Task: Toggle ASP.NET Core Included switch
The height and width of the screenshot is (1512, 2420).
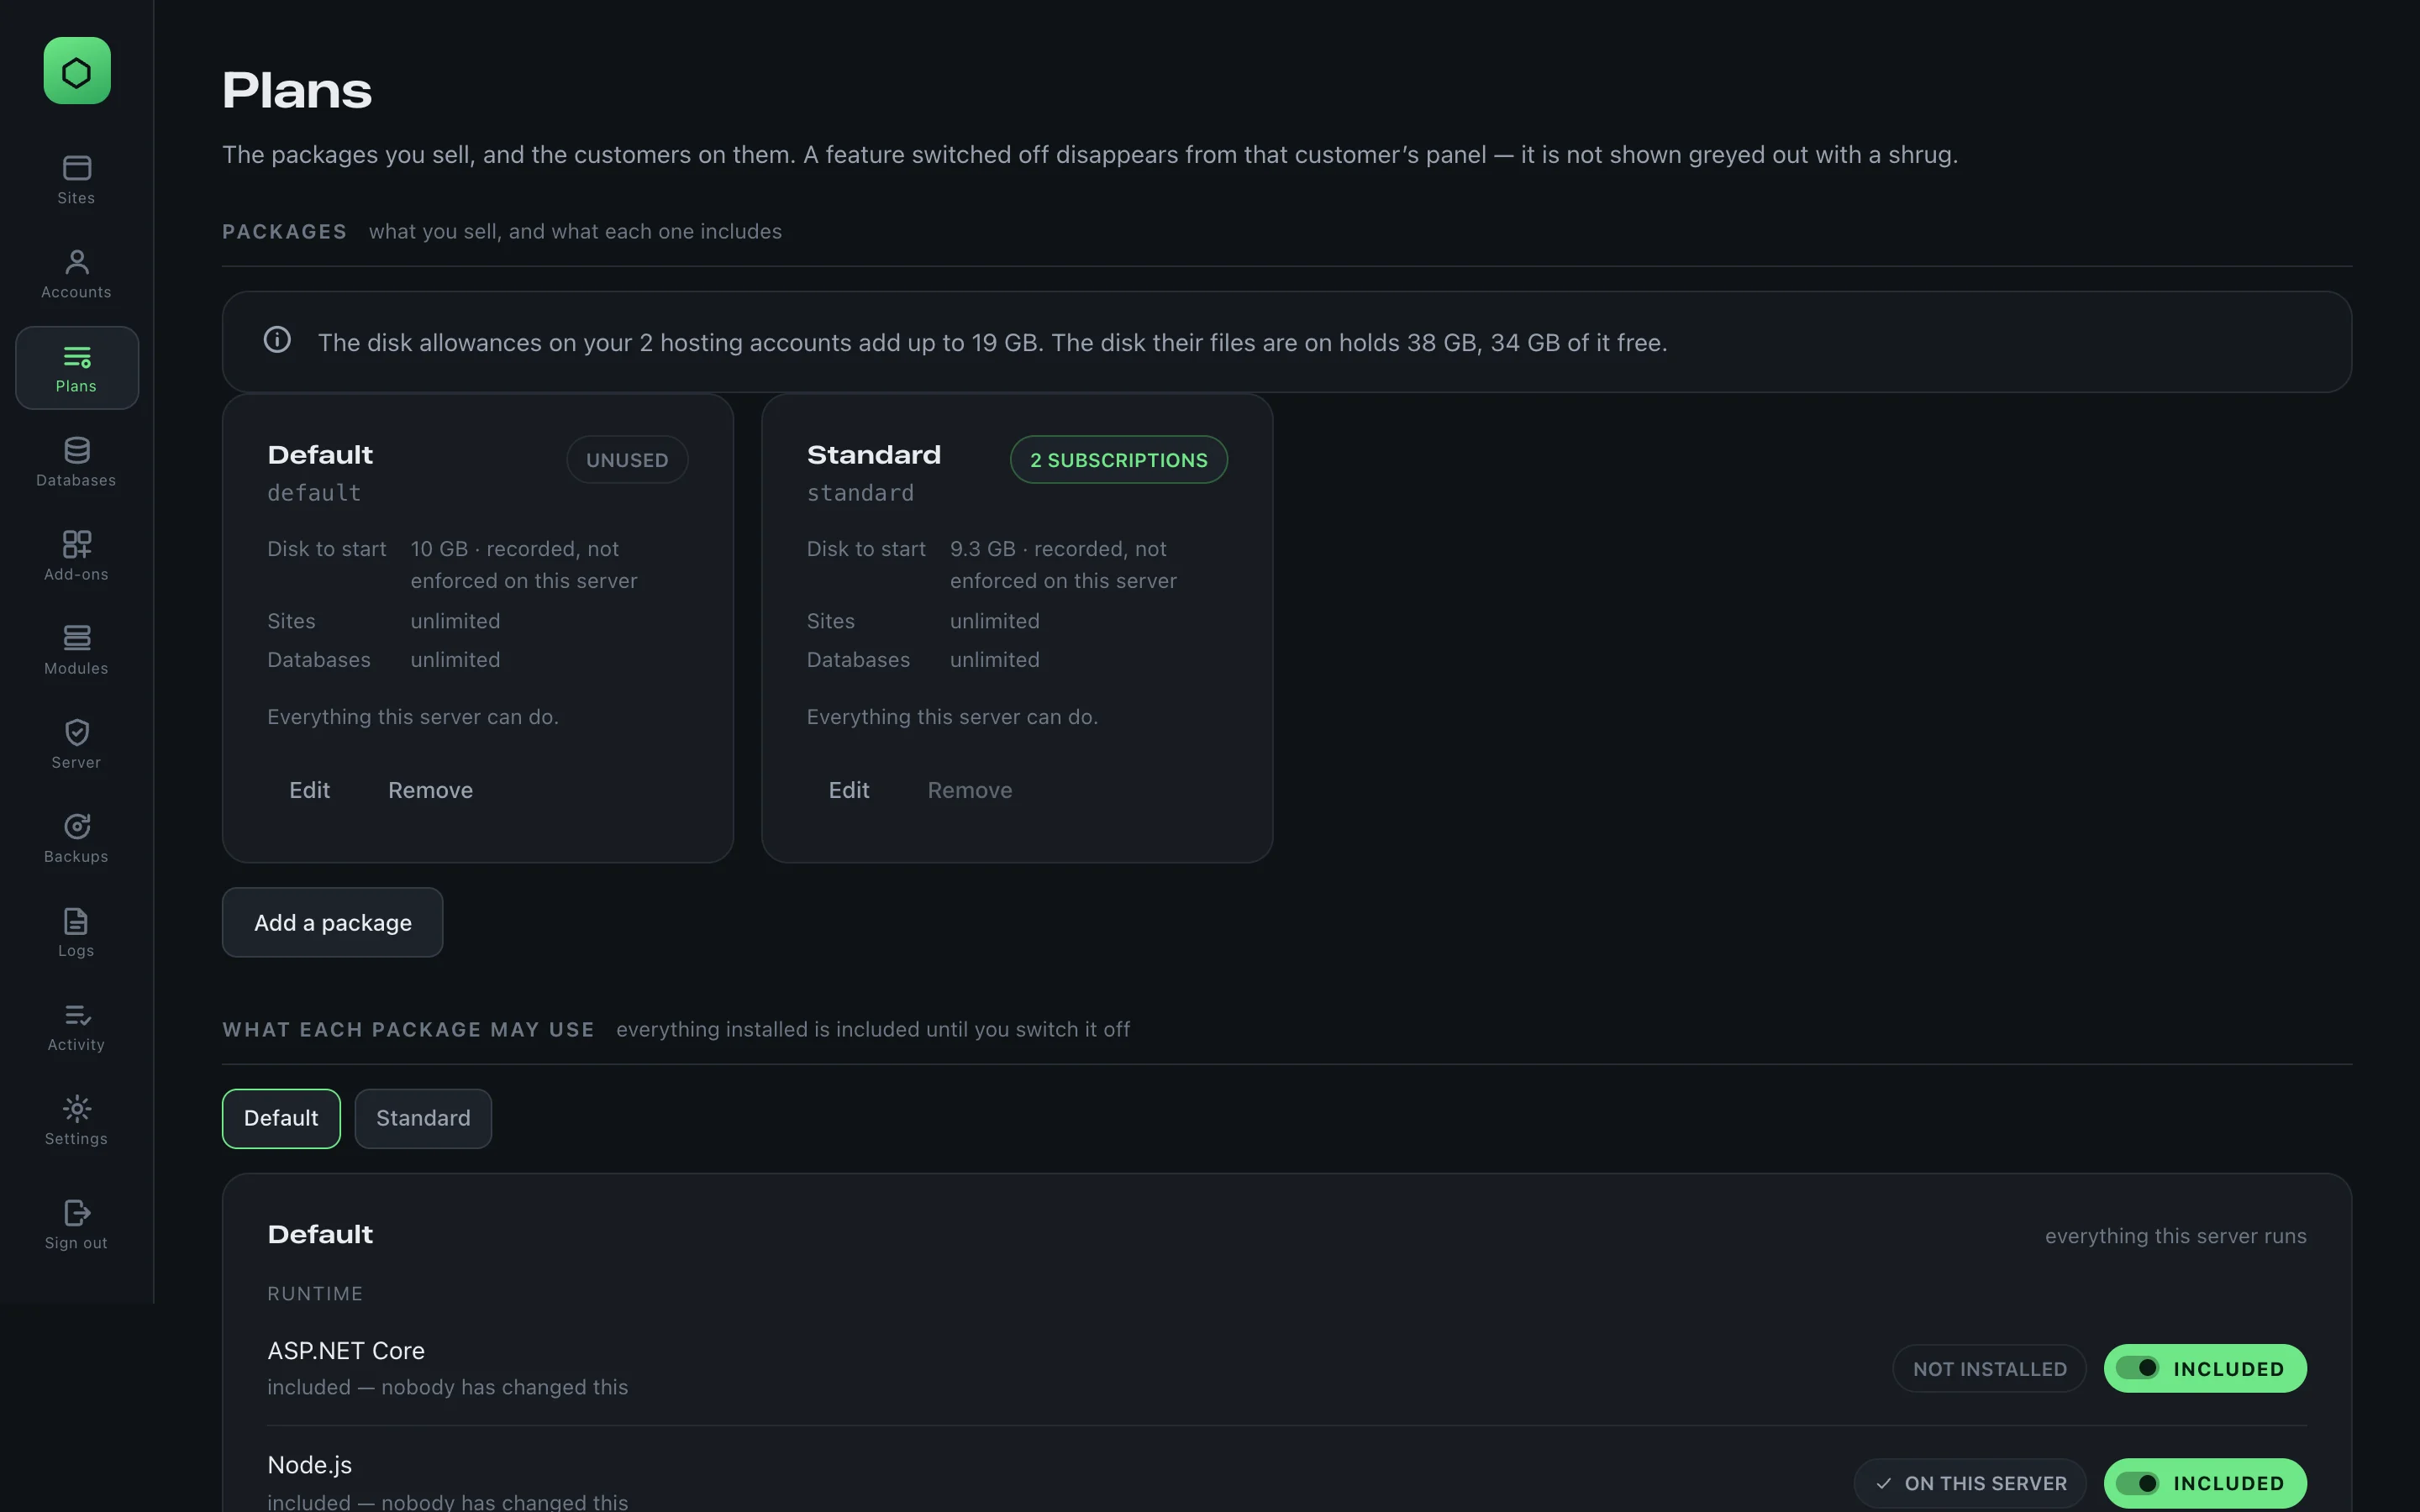Action: 2205,1368
